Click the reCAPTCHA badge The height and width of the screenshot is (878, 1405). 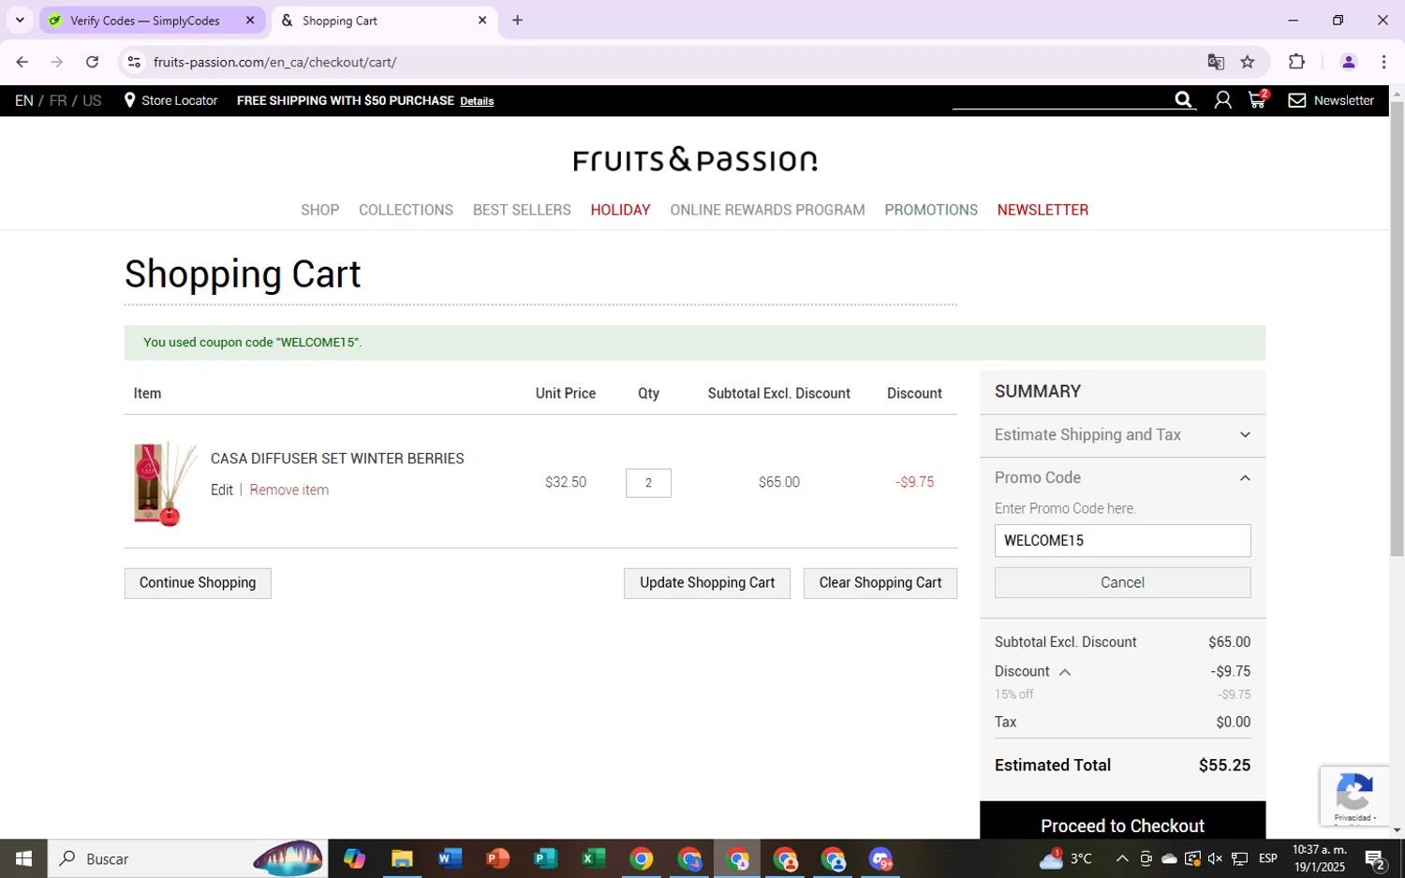point(1353,796)
